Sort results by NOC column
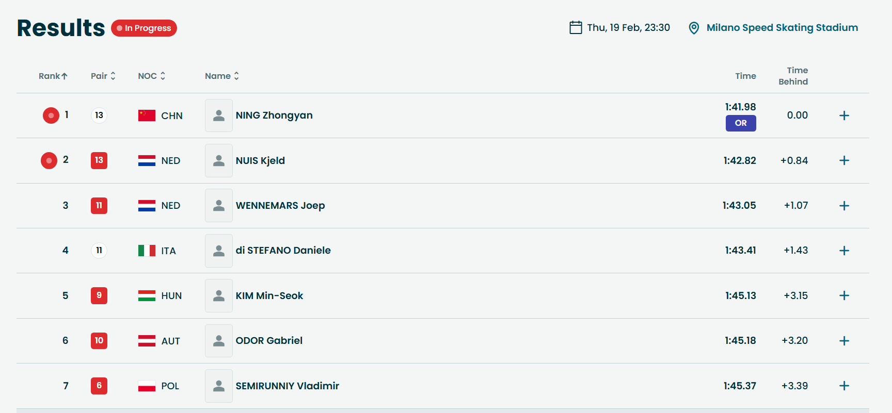892x413 pixels. click(x=152, y=76)
